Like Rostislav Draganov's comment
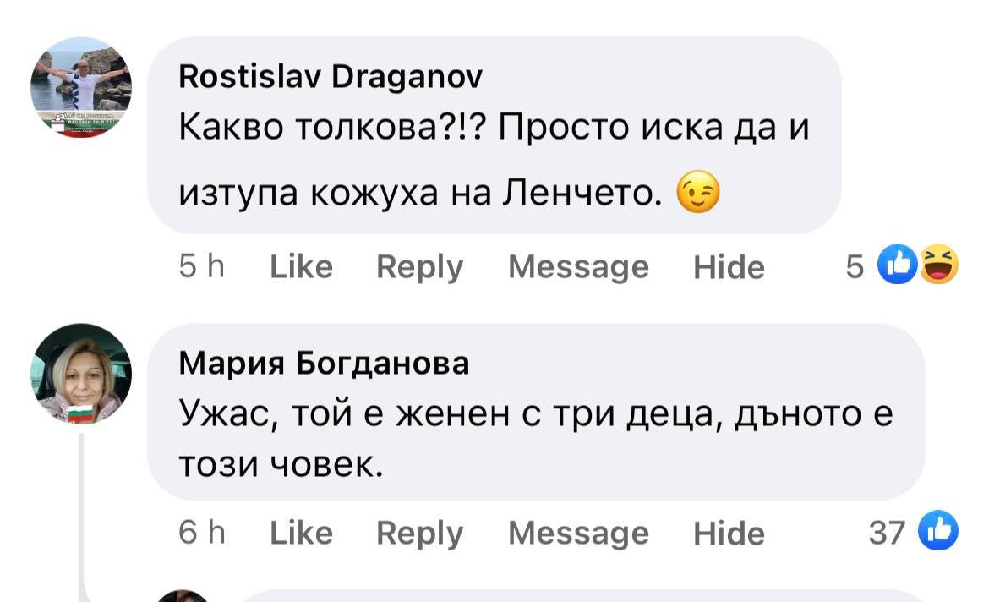989x602 pixels. (301, 267)
